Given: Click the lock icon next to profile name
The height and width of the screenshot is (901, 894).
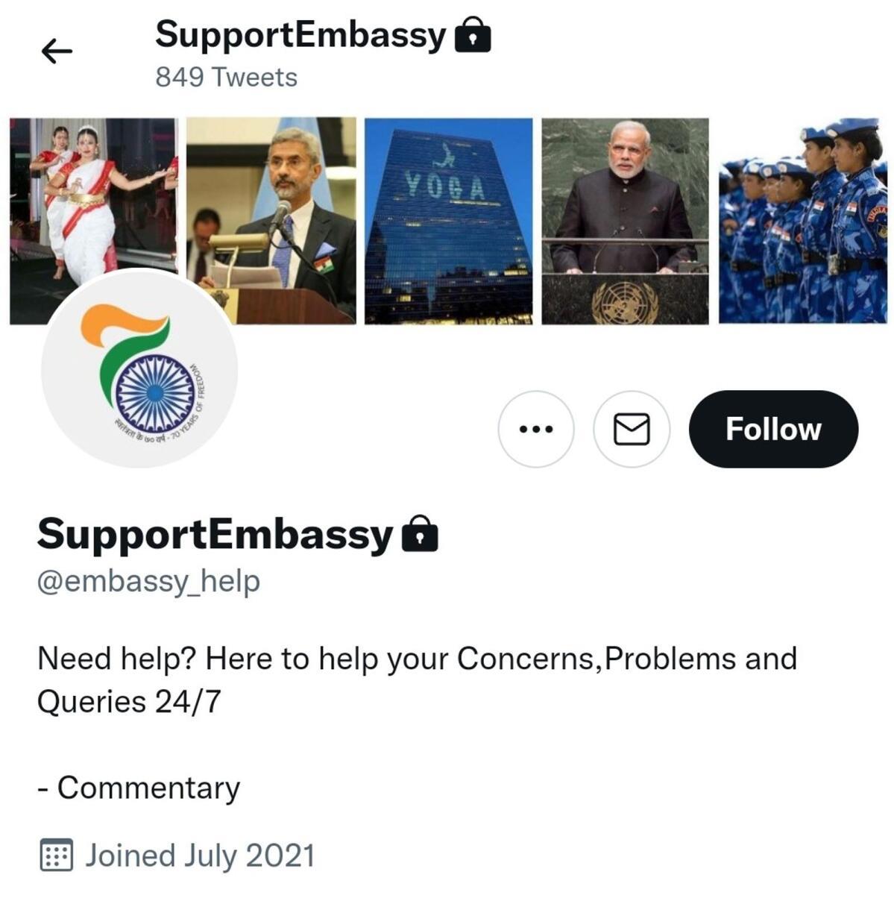Looking at the screenshot, I should 420,534.
